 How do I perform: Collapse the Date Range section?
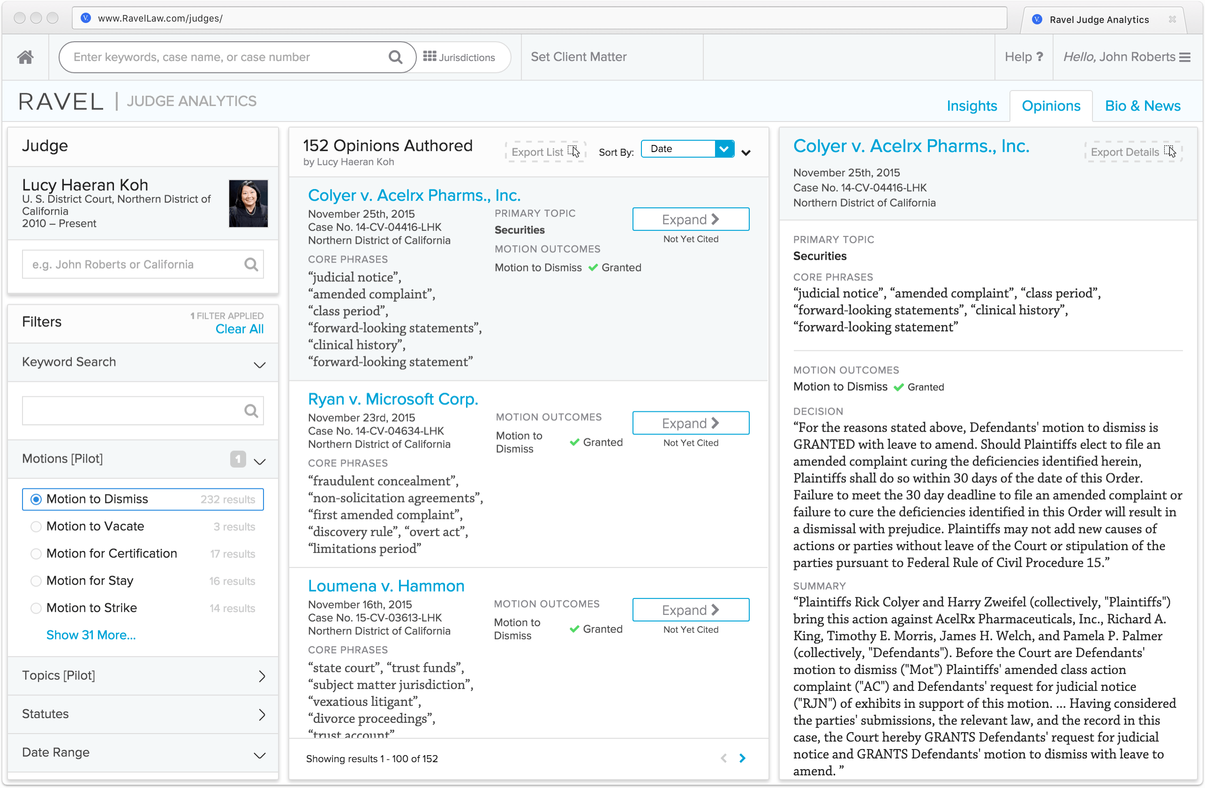(259, 756)
